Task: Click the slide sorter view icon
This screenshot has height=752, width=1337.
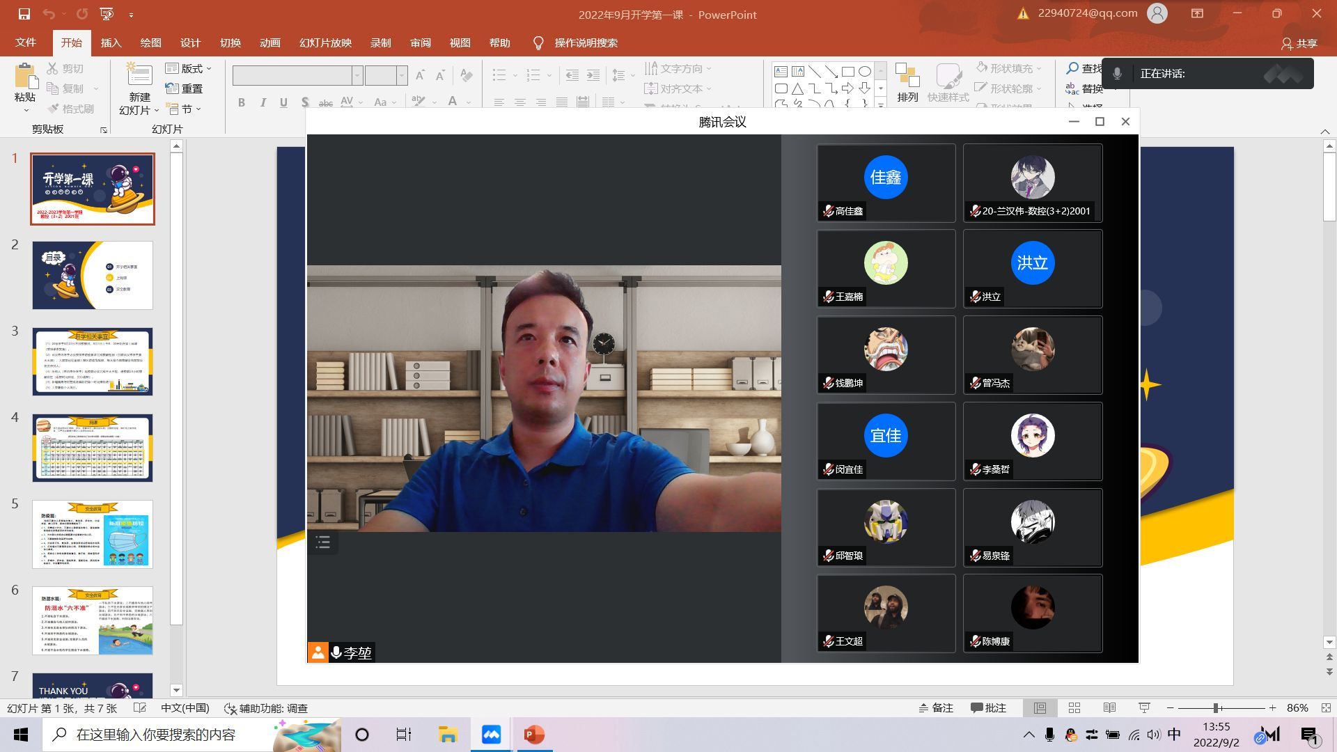Action: point(1074,707)
